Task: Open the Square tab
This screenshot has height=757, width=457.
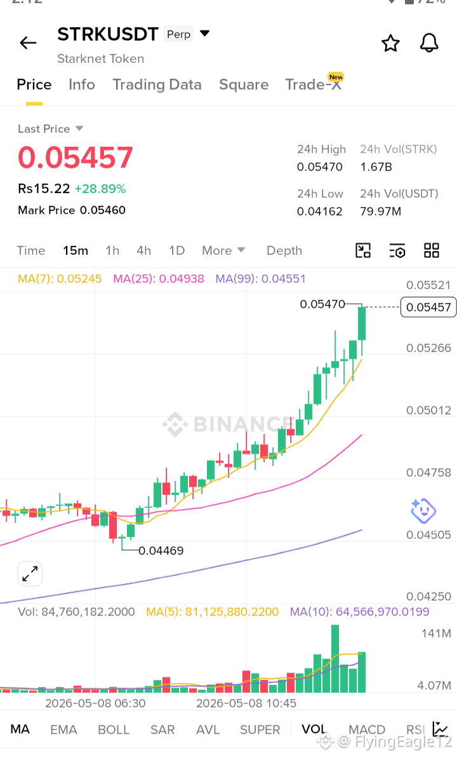Action: 244,85
